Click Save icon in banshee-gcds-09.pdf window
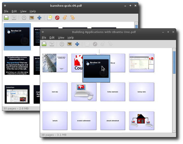 point(6,18)
